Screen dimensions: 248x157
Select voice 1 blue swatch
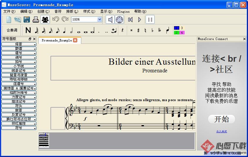(x=176, y=28)
